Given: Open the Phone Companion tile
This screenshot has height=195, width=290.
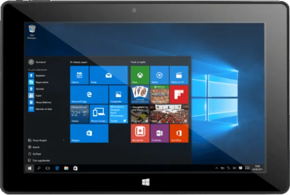Looking at the screenshot, I should (99, 114).
